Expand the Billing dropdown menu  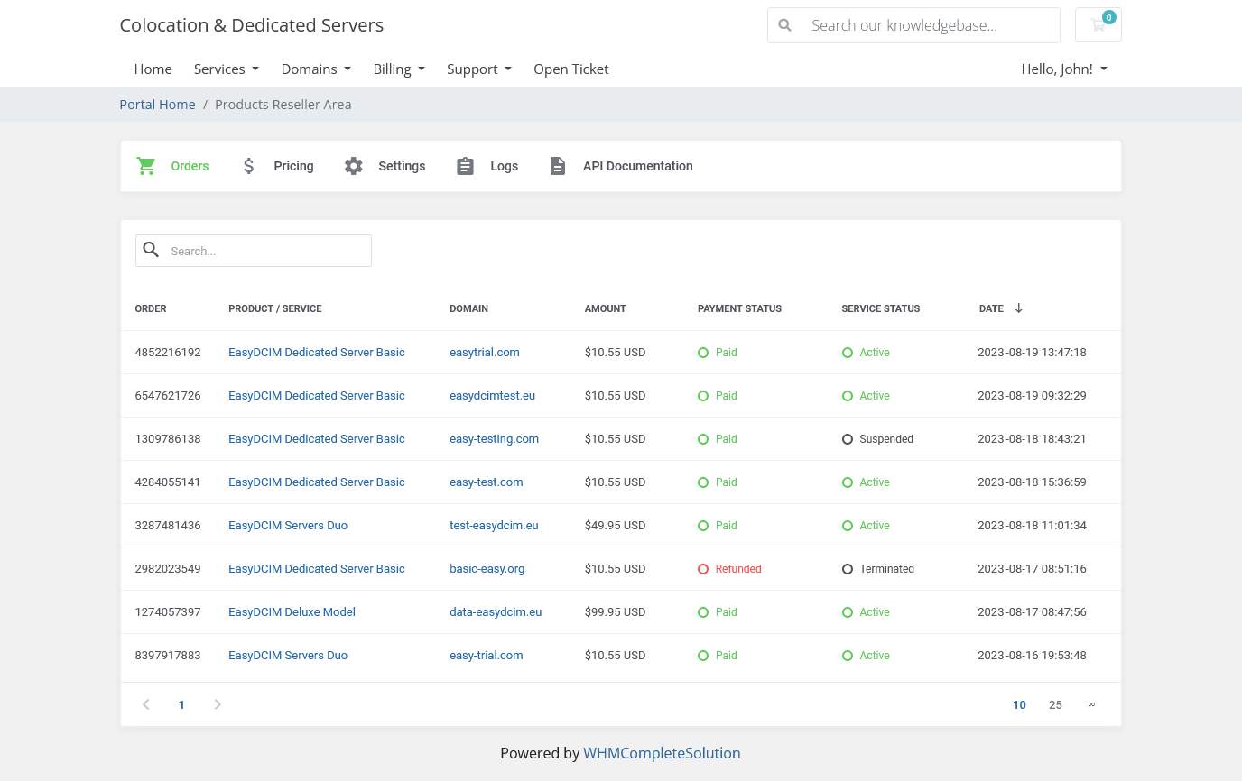coord(399,69)
